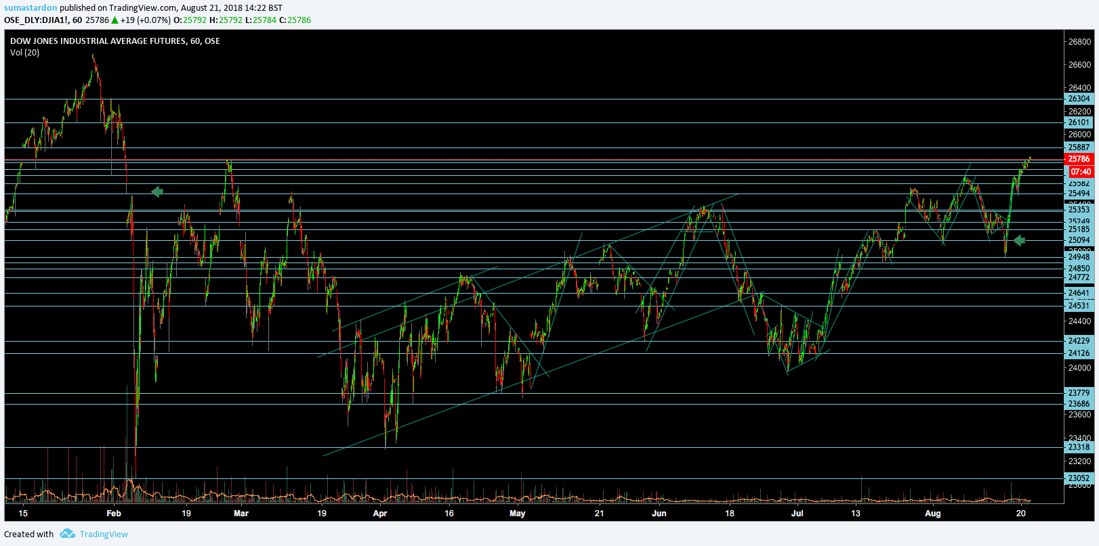Viewport: 1099px width, 546px height.
Task: Open the sumastardon author profile link
Action: click(30, 8)
